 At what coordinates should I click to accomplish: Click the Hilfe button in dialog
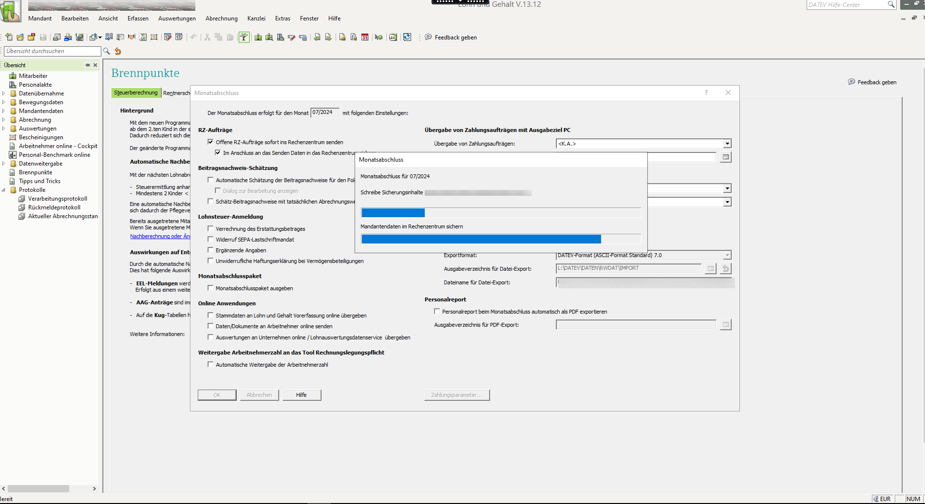(302, 395)
